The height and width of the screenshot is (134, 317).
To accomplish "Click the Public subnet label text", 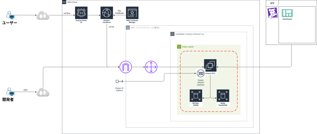I will point(189,47).
